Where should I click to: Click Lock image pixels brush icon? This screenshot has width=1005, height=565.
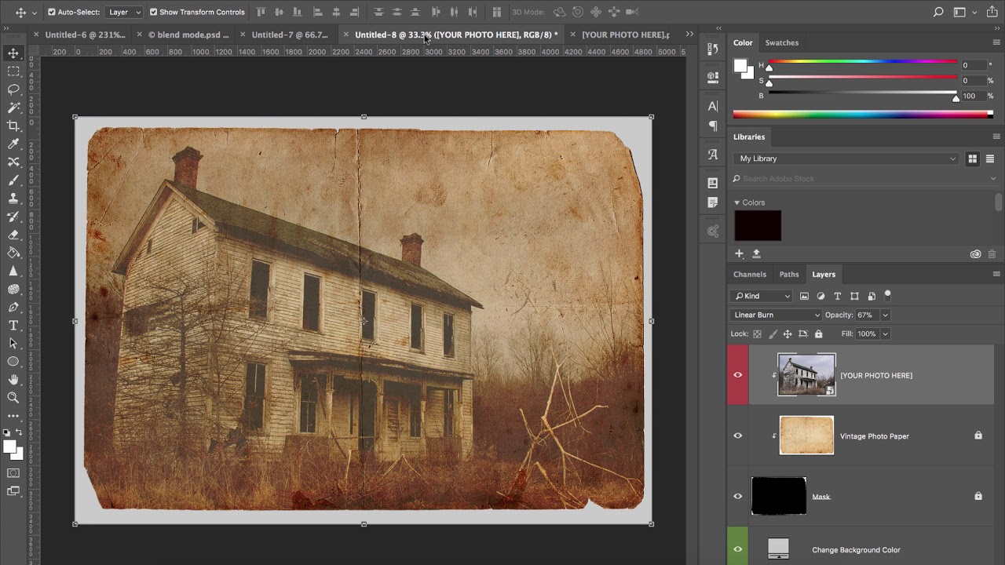point(773,334)
